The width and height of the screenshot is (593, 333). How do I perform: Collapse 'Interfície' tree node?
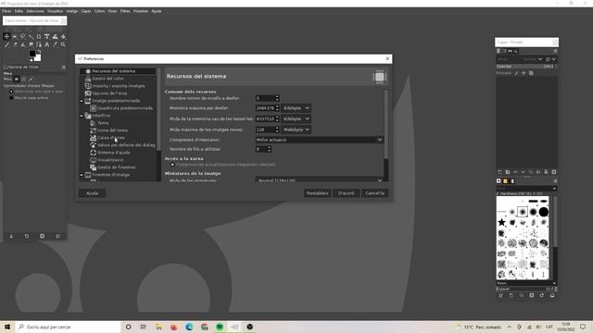[82, 116]
